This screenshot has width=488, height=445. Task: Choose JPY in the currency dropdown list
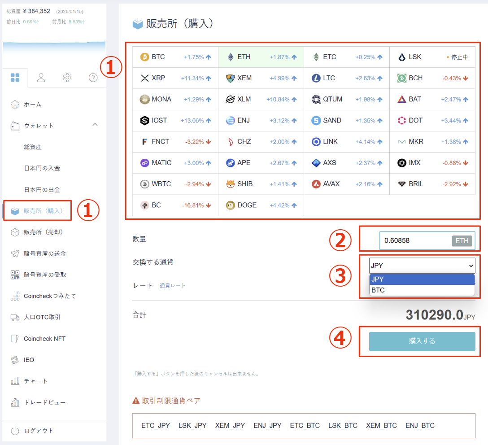coord(422,279)
